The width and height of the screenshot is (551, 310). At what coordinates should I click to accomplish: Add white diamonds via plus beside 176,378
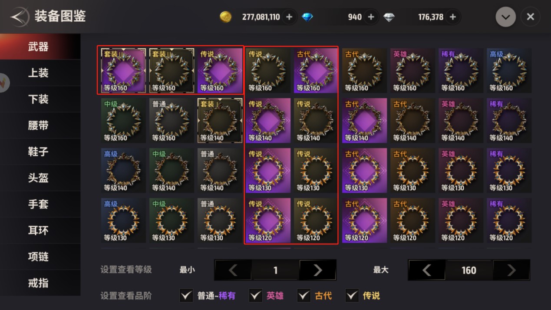pyautogui.click(x=453, y=17)
